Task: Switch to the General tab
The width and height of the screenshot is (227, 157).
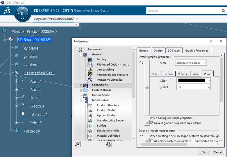Action: (144, 50)
